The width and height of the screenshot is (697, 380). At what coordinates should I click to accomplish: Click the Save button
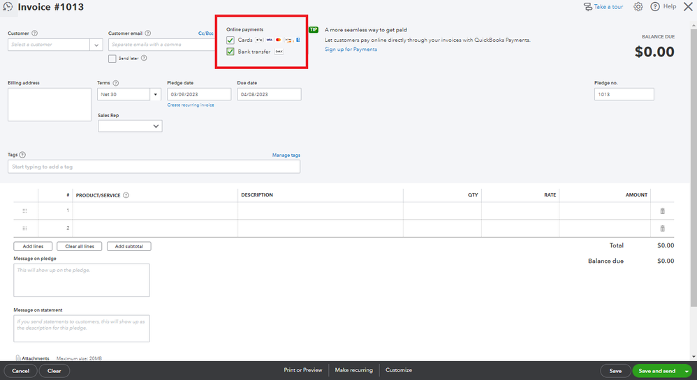pyautogui.click(x=615, y=371)
